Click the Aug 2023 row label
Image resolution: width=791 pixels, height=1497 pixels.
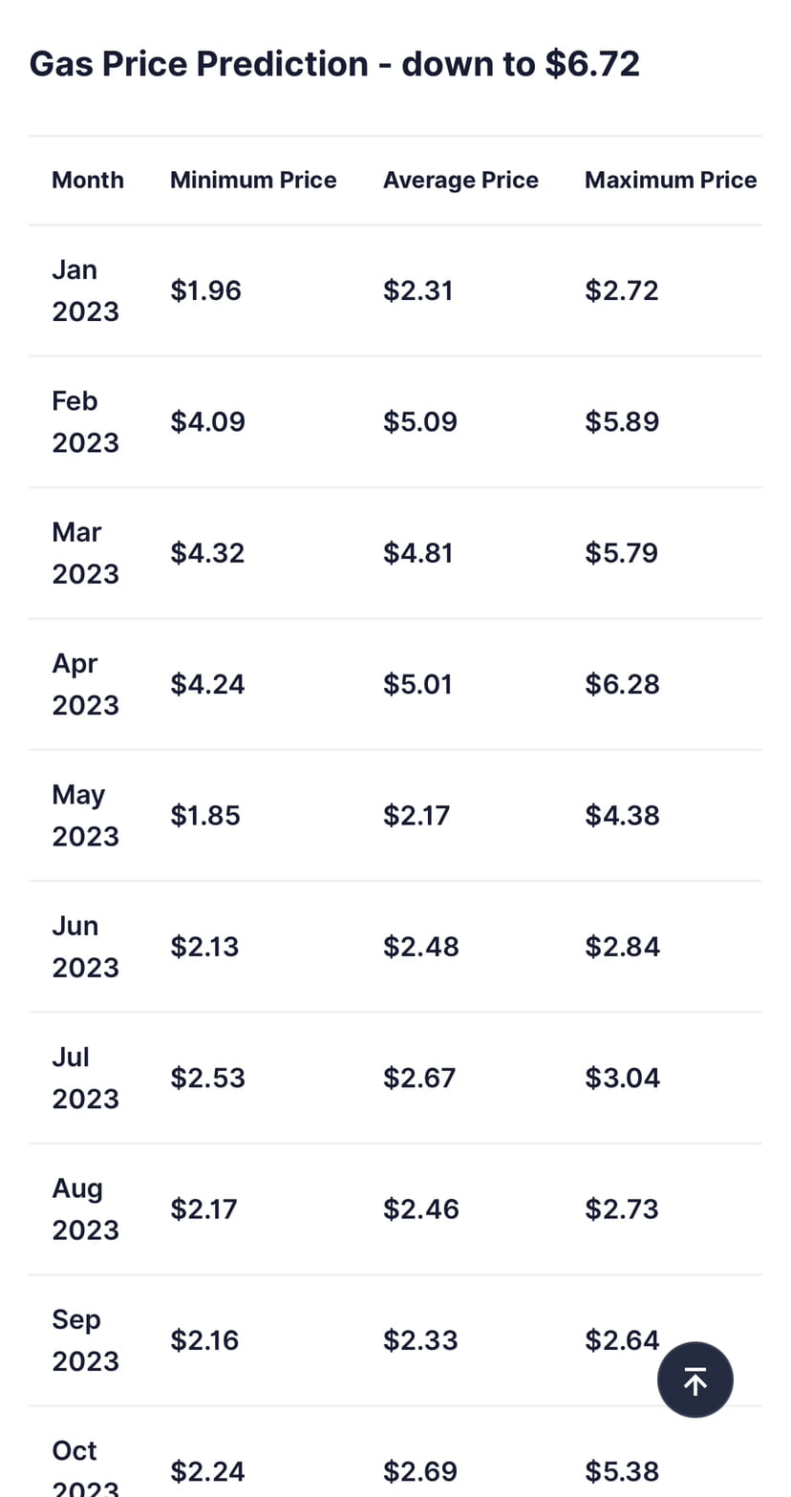[x=85, y=1208]
